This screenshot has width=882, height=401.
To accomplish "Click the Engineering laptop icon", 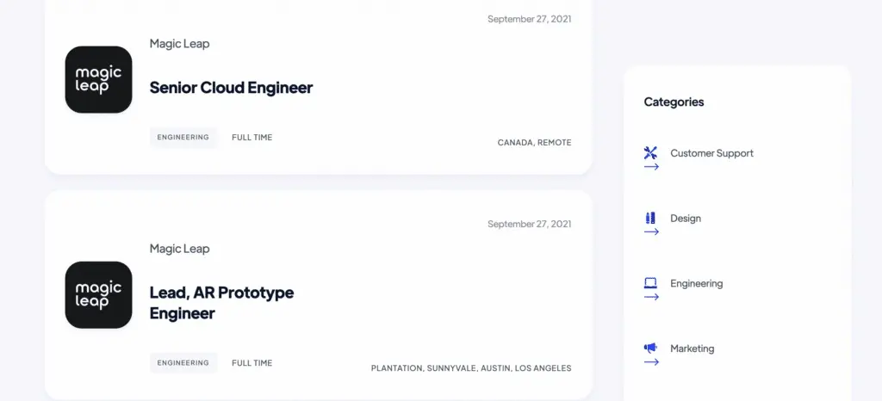I will (x=650, y=283).
